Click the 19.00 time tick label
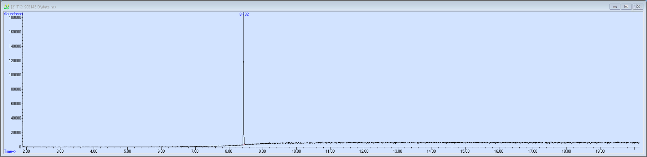Viewport: 647px width, 157px height. click(600, 151)
